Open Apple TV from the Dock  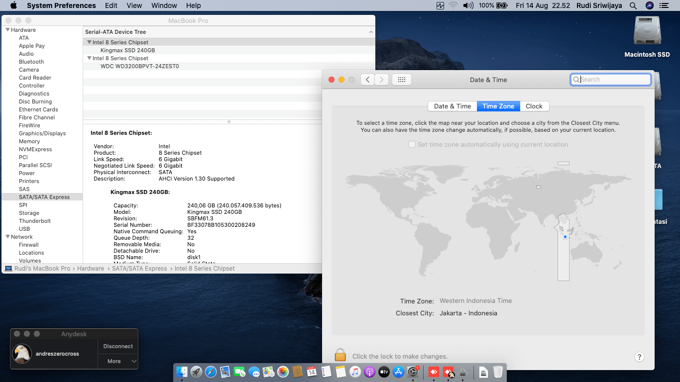384,372
